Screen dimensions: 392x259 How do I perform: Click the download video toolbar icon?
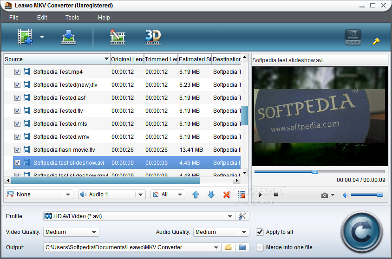point(68,37)
